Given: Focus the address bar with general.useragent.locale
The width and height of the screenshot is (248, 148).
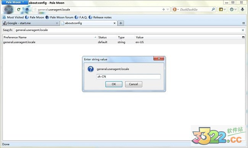Looking at the screenshot, I should pos(98,10).
